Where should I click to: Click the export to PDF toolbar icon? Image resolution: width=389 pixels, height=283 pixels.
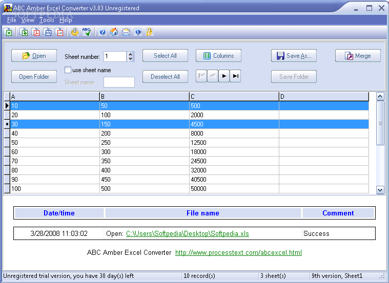point(36,32)
